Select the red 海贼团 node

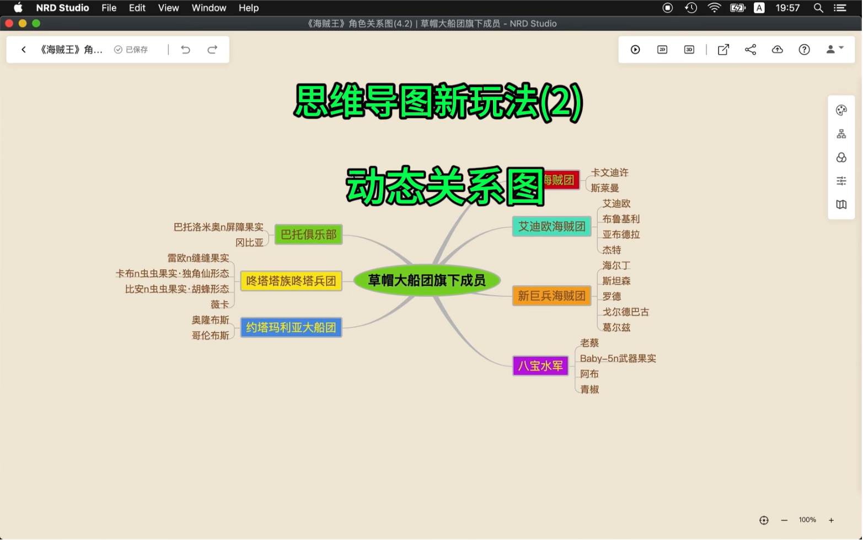coord(561,180)
